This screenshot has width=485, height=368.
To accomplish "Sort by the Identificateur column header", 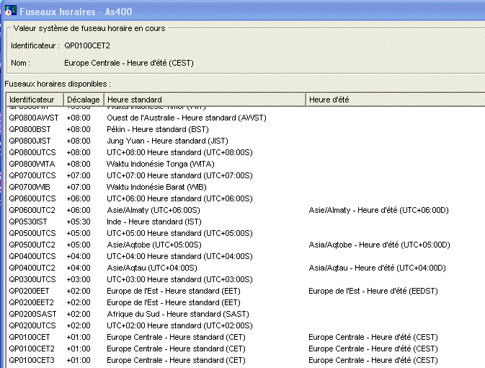I will (35, 100).
